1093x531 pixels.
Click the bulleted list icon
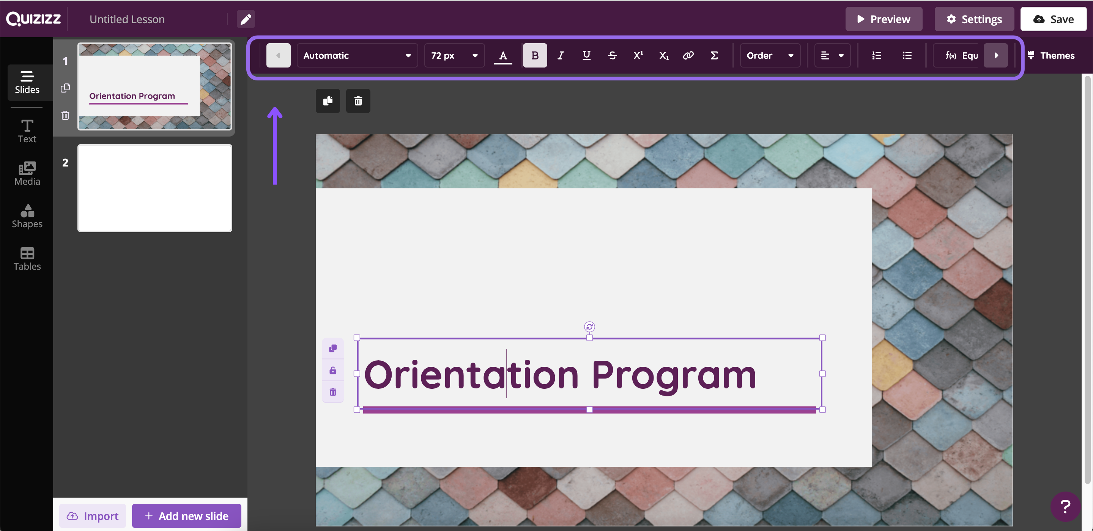click(x=907, y=55)
